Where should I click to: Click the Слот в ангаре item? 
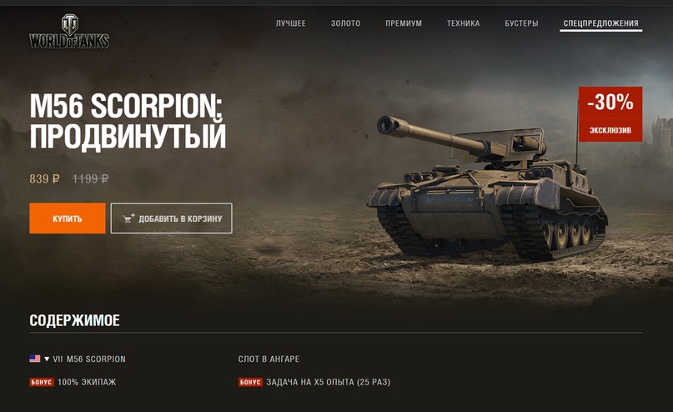point(269,359)
